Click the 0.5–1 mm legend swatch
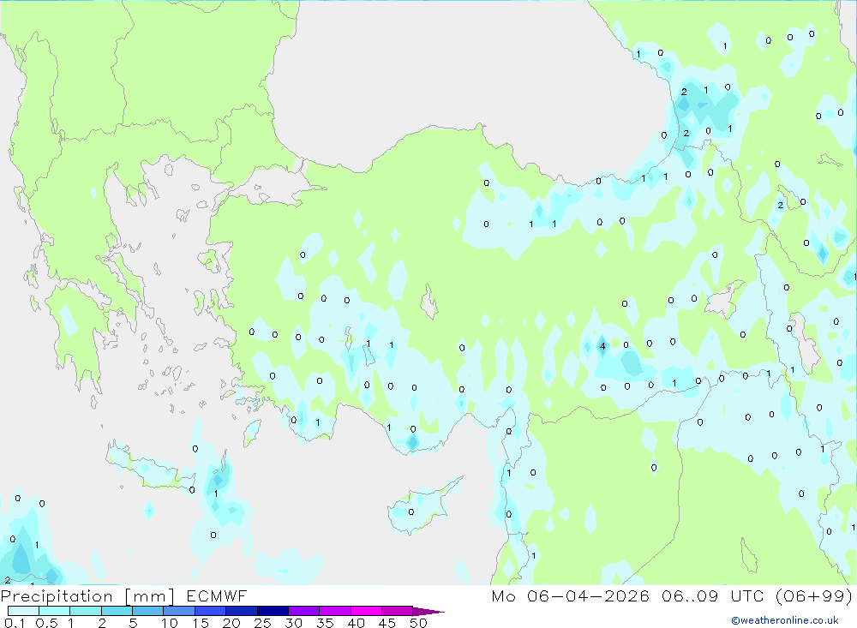 pyautogui.click(x=55, y=611)
